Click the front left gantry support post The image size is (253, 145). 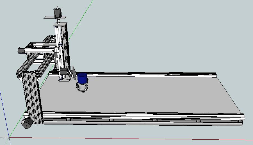[x=32, y=96]
